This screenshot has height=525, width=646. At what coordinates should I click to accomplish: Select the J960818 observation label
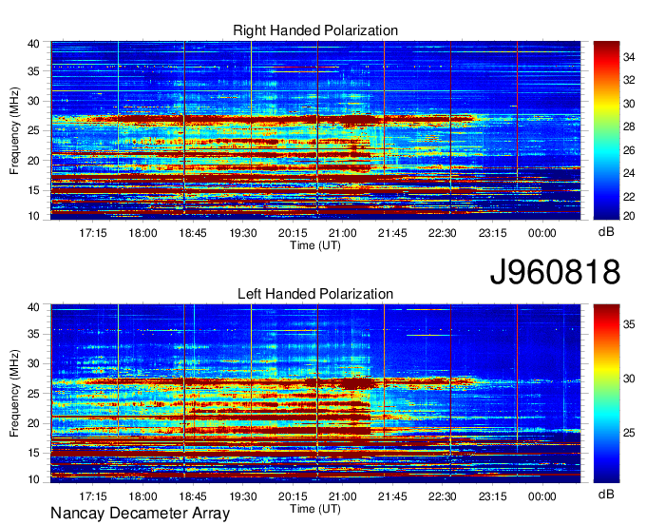[x=555, y=272]
